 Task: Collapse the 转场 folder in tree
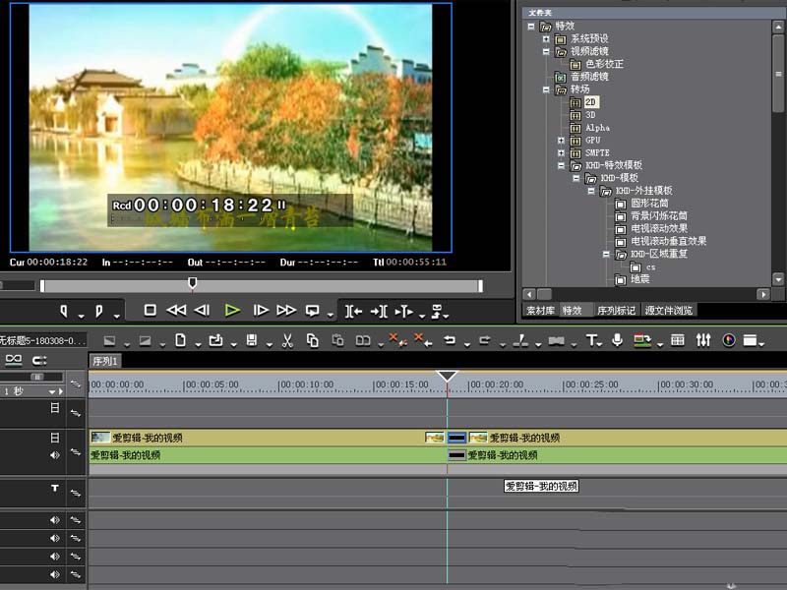[x=546, y=89]
